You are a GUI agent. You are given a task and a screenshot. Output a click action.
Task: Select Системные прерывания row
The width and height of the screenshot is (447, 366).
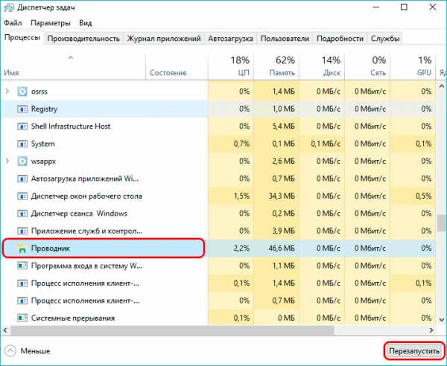219,318
